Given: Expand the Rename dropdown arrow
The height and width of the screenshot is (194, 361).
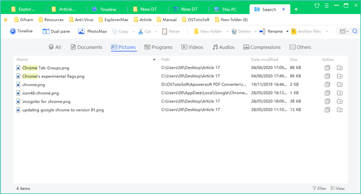Looking at the screenshot, I should click(x=287, y=31).
